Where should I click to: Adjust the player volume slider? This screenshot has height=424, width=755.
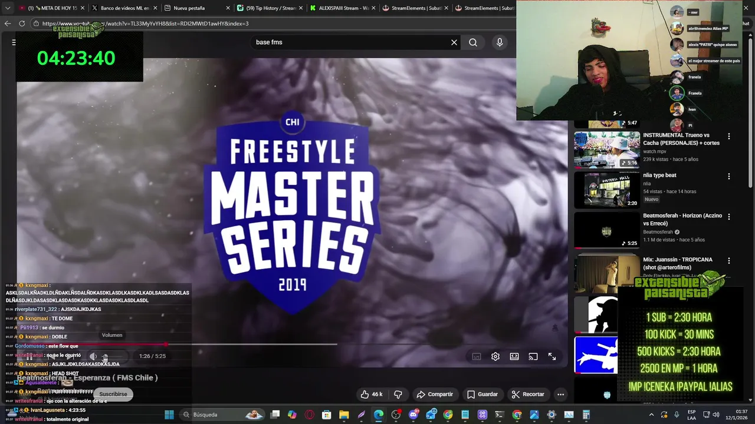(114, 356)
